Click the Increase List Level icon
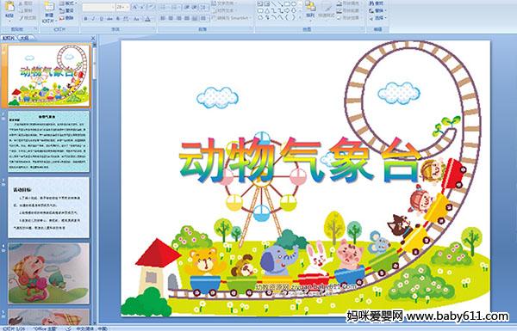Image resolution: width=517 pixels, height=331 pixels. coord(195,7)
